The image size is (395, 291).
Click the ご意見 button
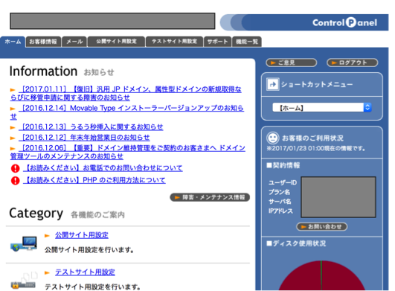[291, 63]
